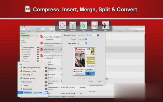Click the Convert button in dialog
Viewport: 163px width, 102px height.
point(100,82)
